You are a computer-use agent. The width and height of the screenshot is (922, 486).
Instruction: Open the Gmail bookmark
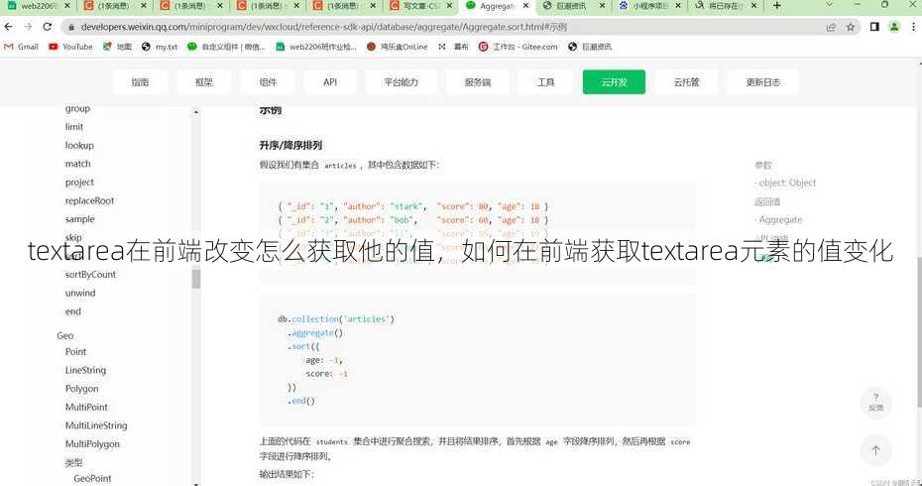21,47
